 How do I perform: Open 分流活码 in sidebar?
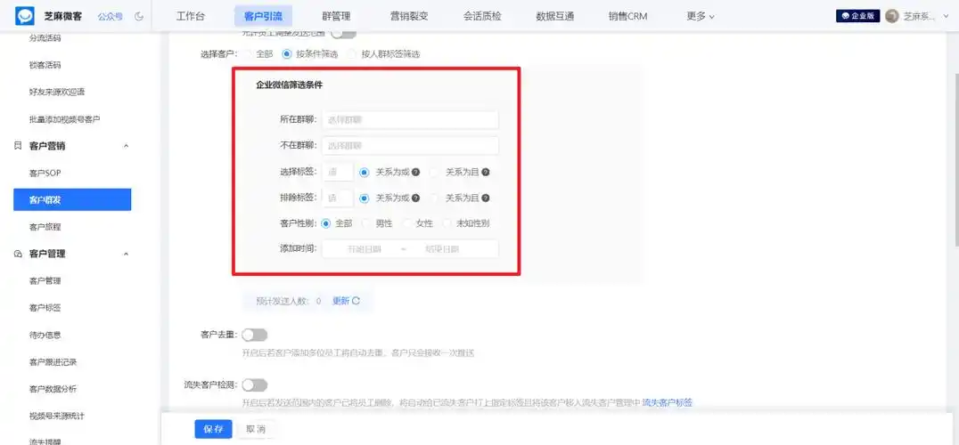point(45,38)
